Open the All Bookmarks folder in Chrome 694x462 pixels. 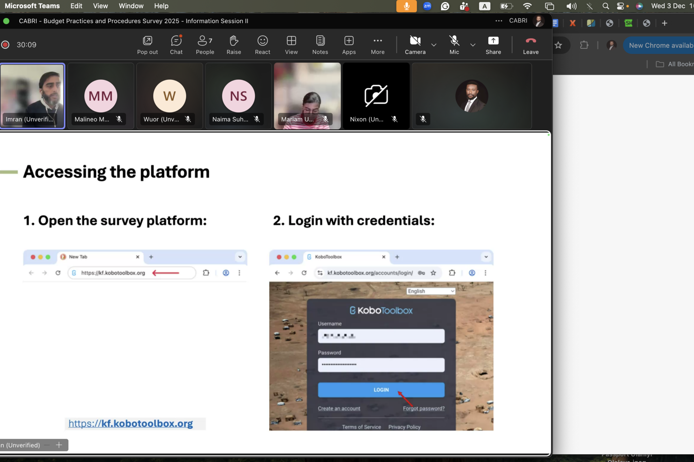click(x=675, y=64)
